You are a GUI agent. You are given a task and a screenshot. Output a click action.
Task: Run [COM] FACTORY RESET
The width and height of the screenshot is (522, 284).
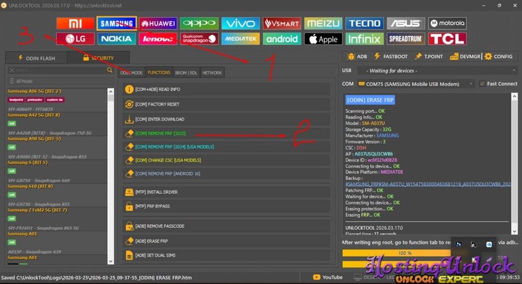[x=226, y=104]
